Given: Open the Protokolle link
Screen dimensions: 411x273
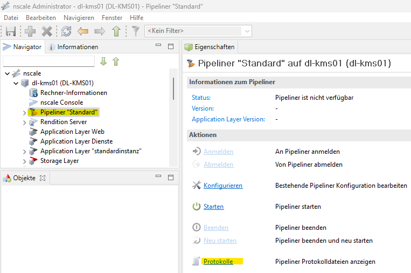Looking at the screenshot, I should 218,262.
